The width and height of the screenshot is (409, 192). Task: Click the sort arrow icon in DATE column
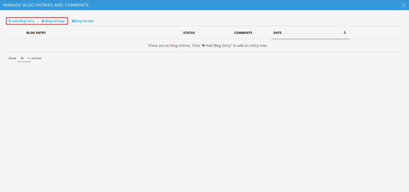click(344, 33)
